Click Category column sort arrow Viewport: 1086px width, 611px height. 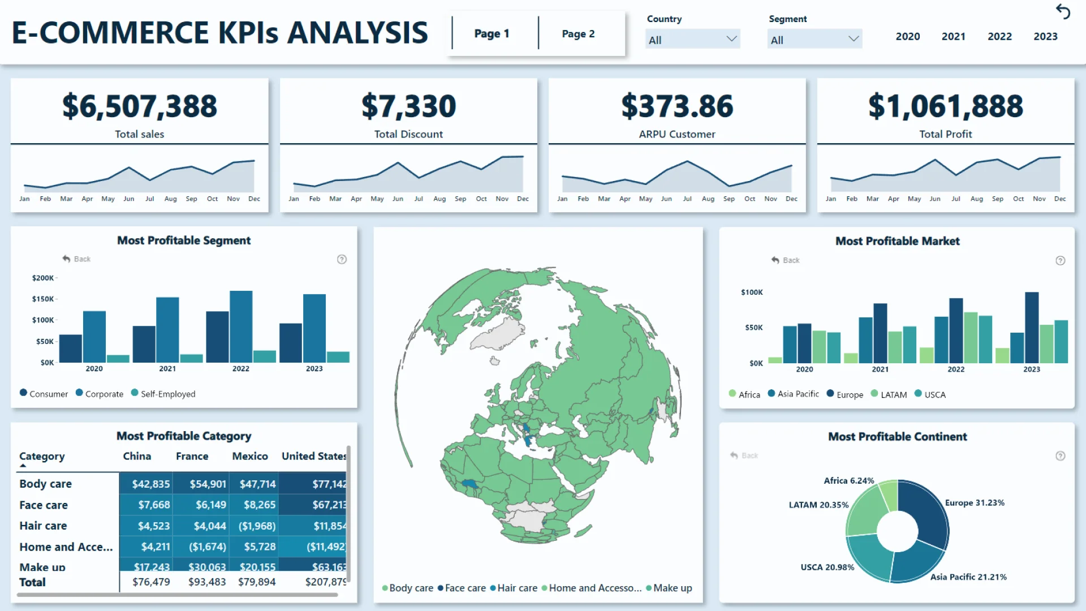tap(23, 466)
